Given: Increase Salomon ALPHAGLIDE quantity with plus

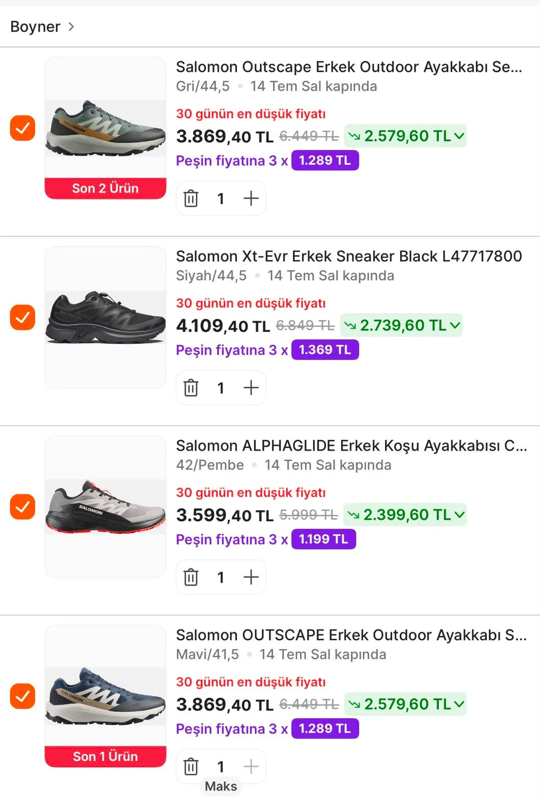Looking at the screenshot, I should (x=251, y=577).
